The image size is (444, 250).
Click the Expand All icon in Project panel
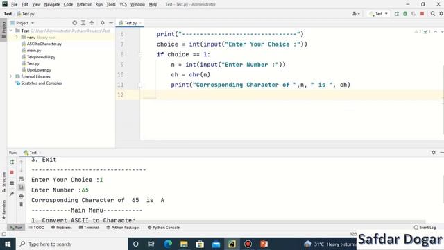(x=83, y=23)
